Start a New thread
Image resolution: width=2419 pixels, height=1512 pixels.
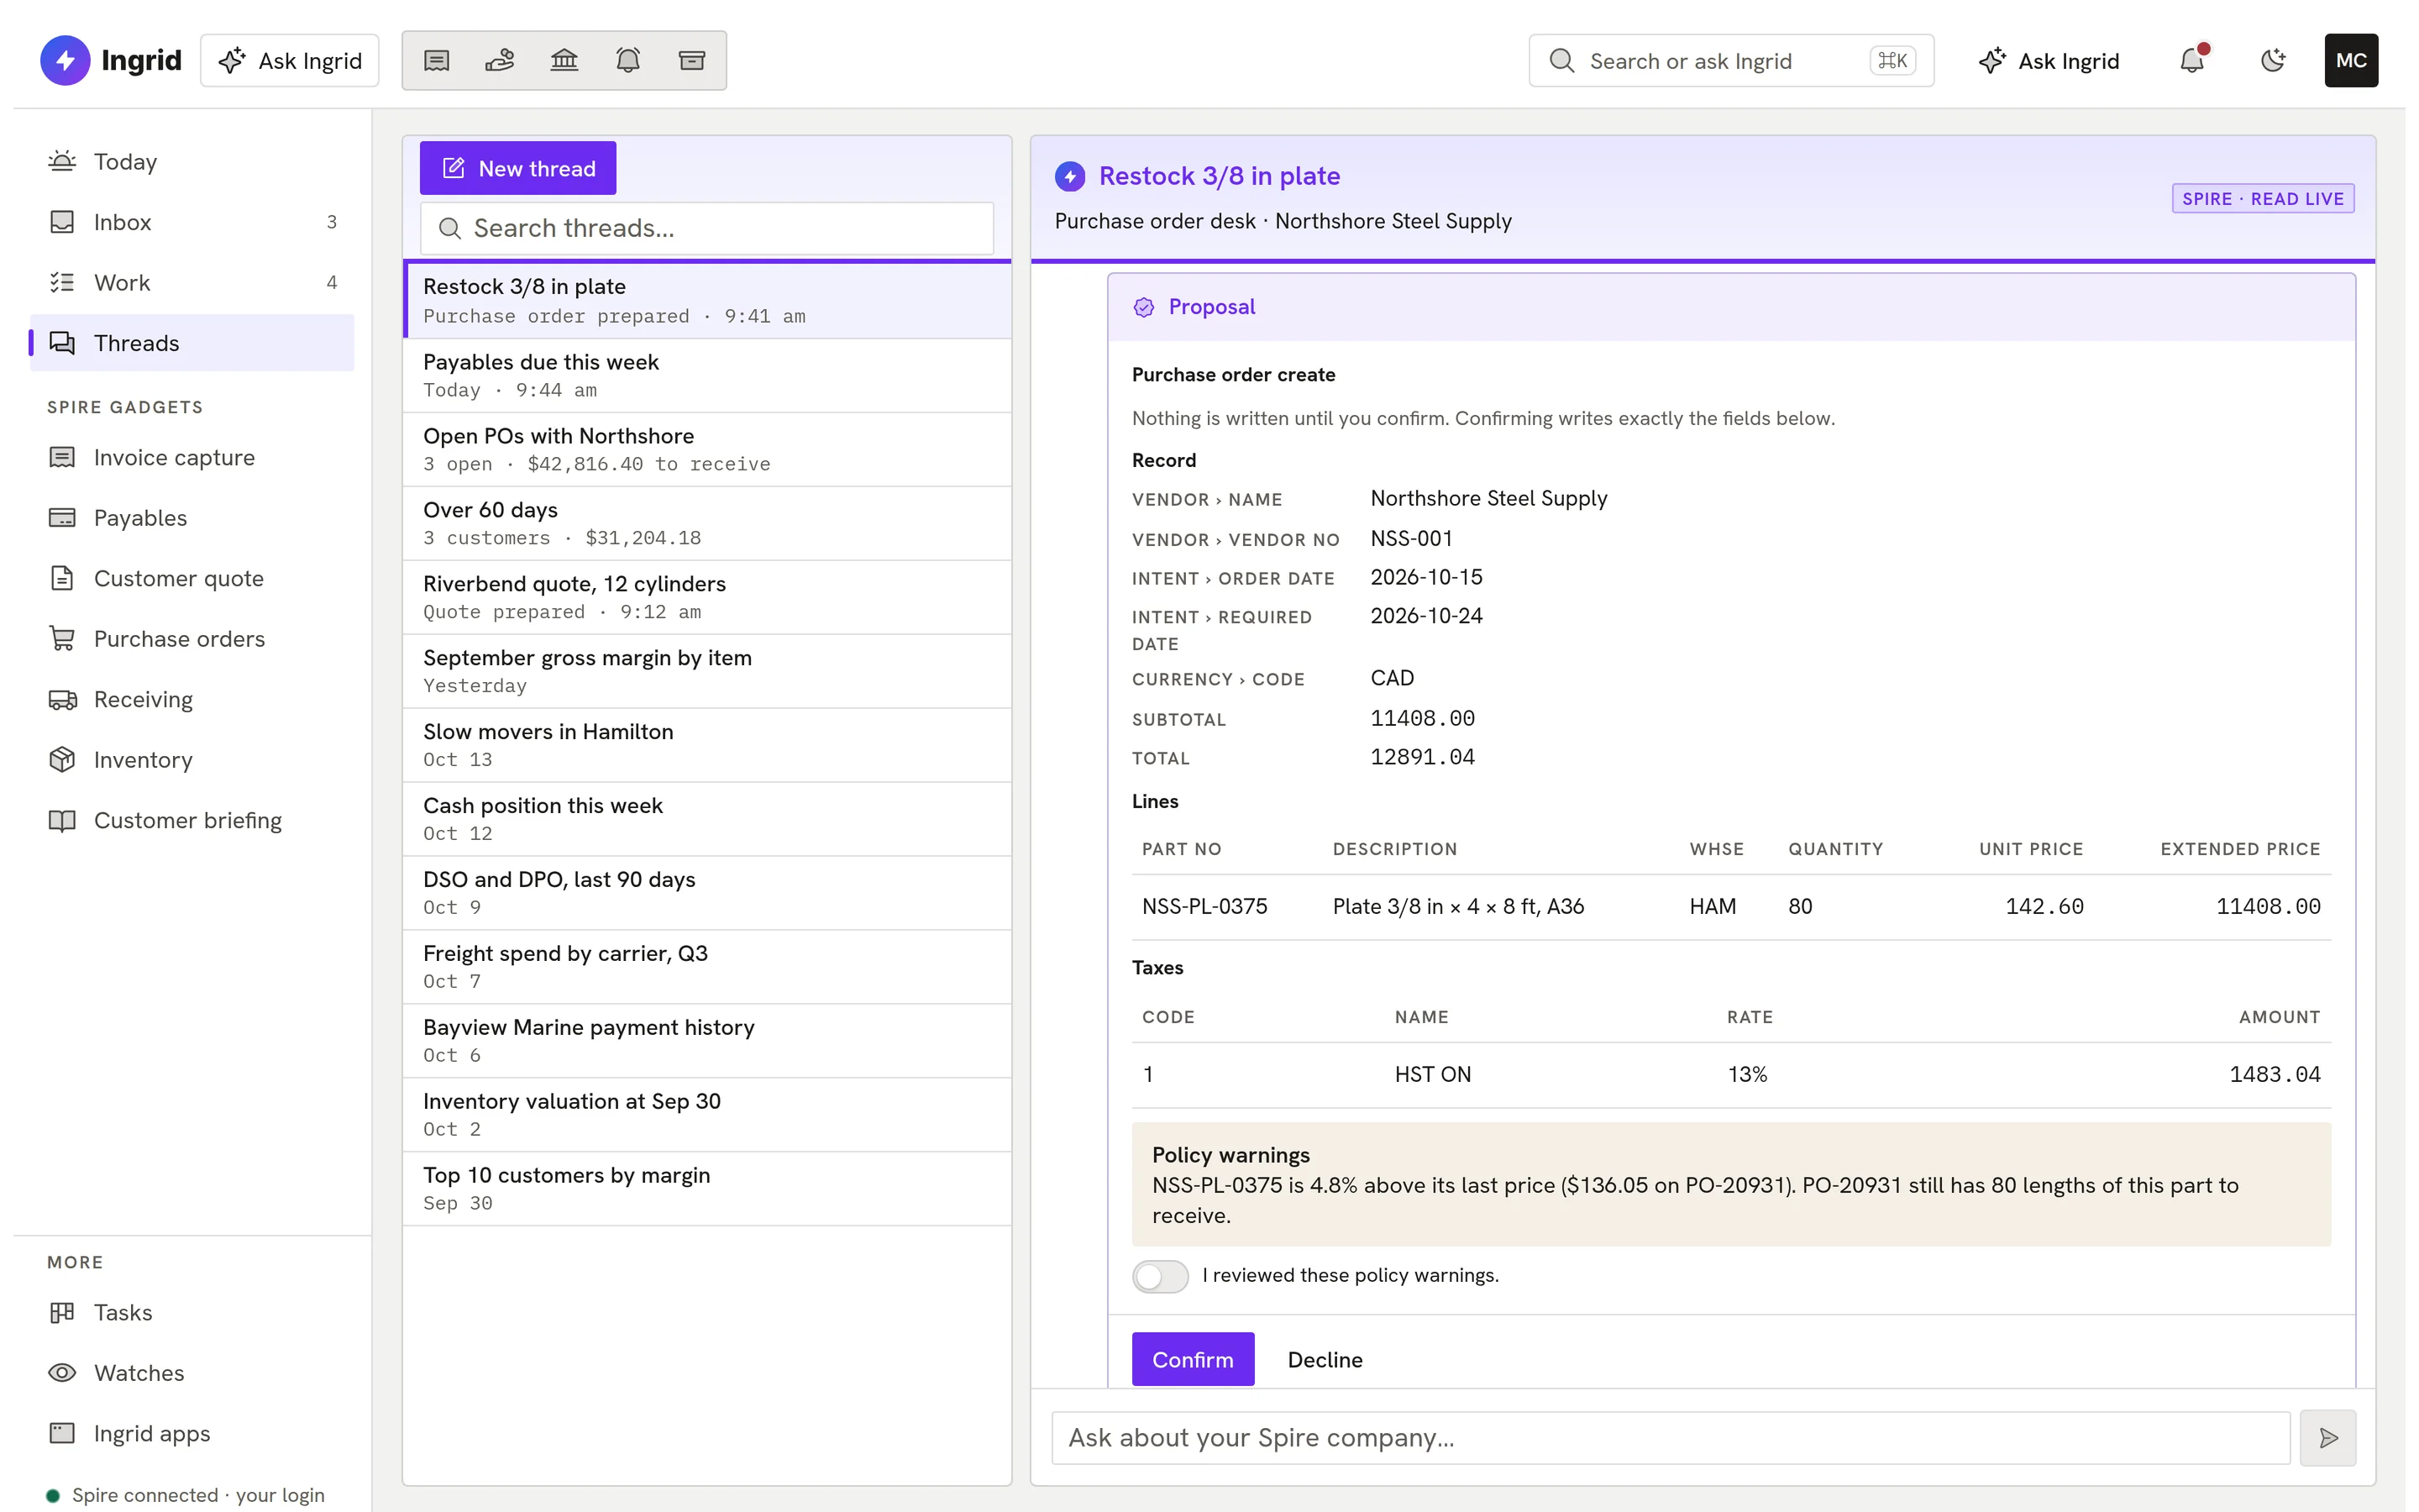517,168
